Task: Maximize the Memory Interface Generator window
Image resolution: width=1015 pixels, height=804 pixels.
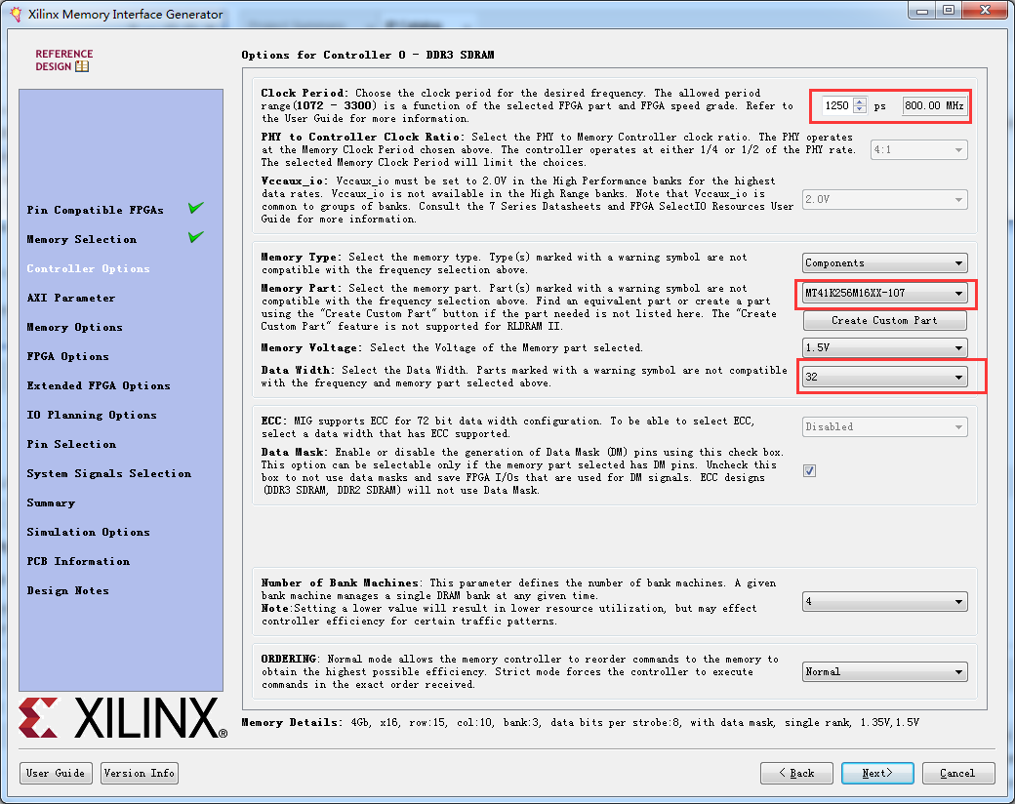Action: [949, 10]
